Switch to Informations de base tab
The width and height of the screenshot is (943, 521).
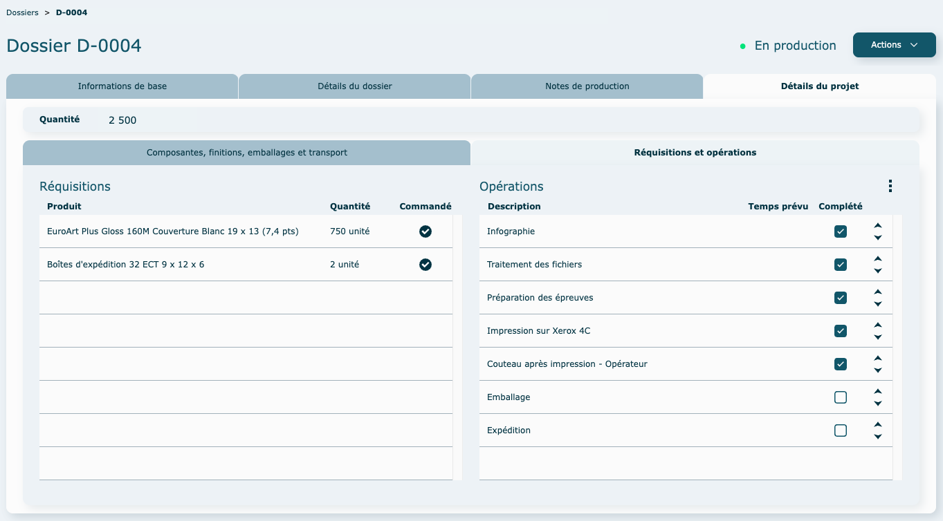click(122, 86)
